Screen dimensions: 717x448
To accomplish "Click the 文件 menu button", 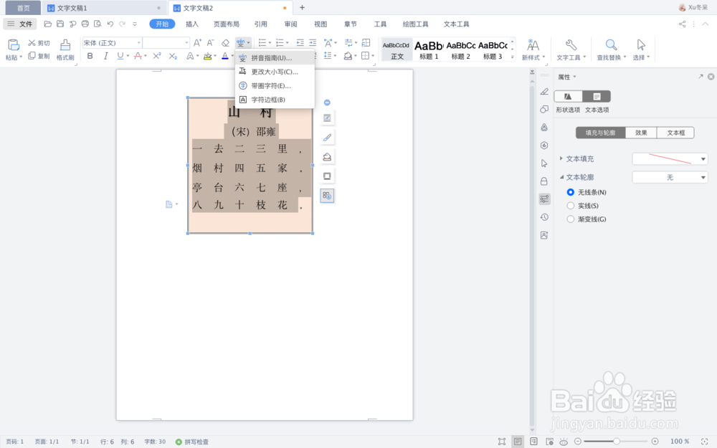I will tap(19, 24).
